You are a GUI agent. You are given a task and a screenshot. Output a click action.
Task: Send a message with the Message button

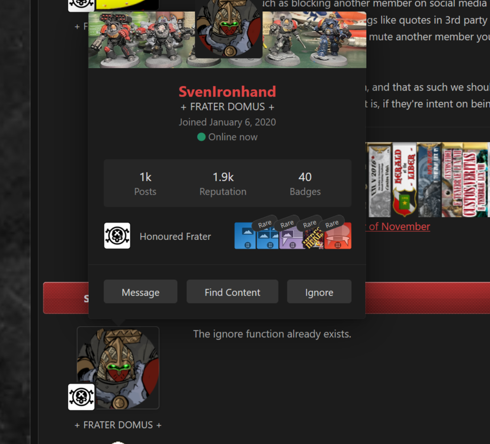click(140, 292)
